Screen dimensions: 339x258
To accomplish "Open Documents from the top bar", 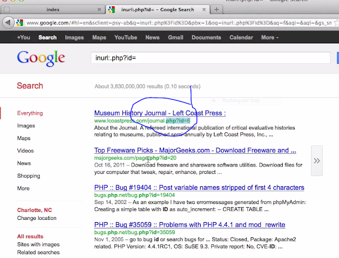I will pos(206,38).
